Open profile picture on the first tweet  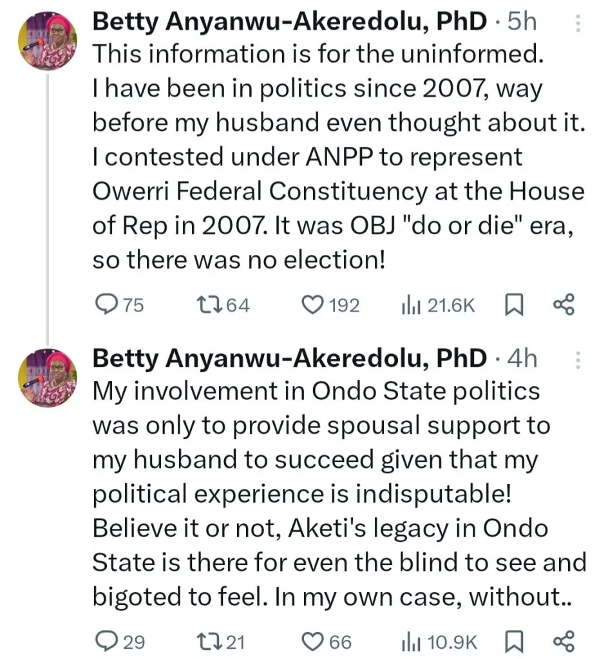[x=47, y=42]
